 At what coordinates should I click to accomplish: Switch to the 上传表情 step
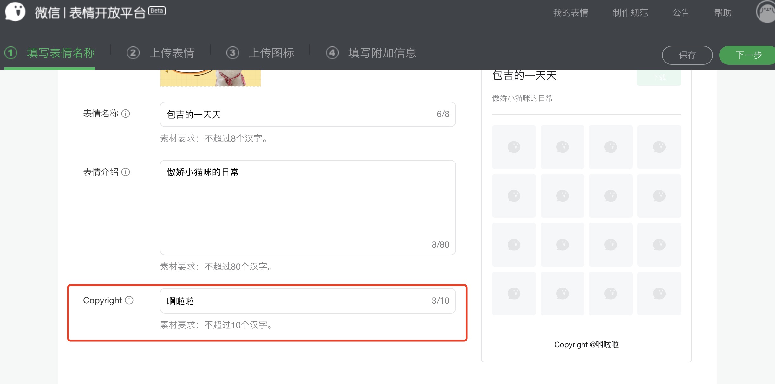pos(172,53)
